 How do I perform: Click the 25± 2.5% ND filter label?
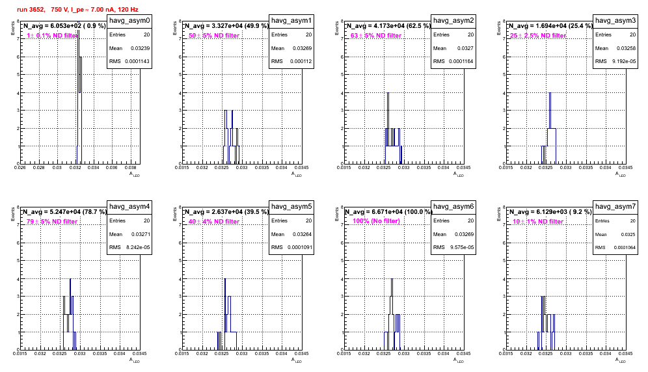coord(538,36)
